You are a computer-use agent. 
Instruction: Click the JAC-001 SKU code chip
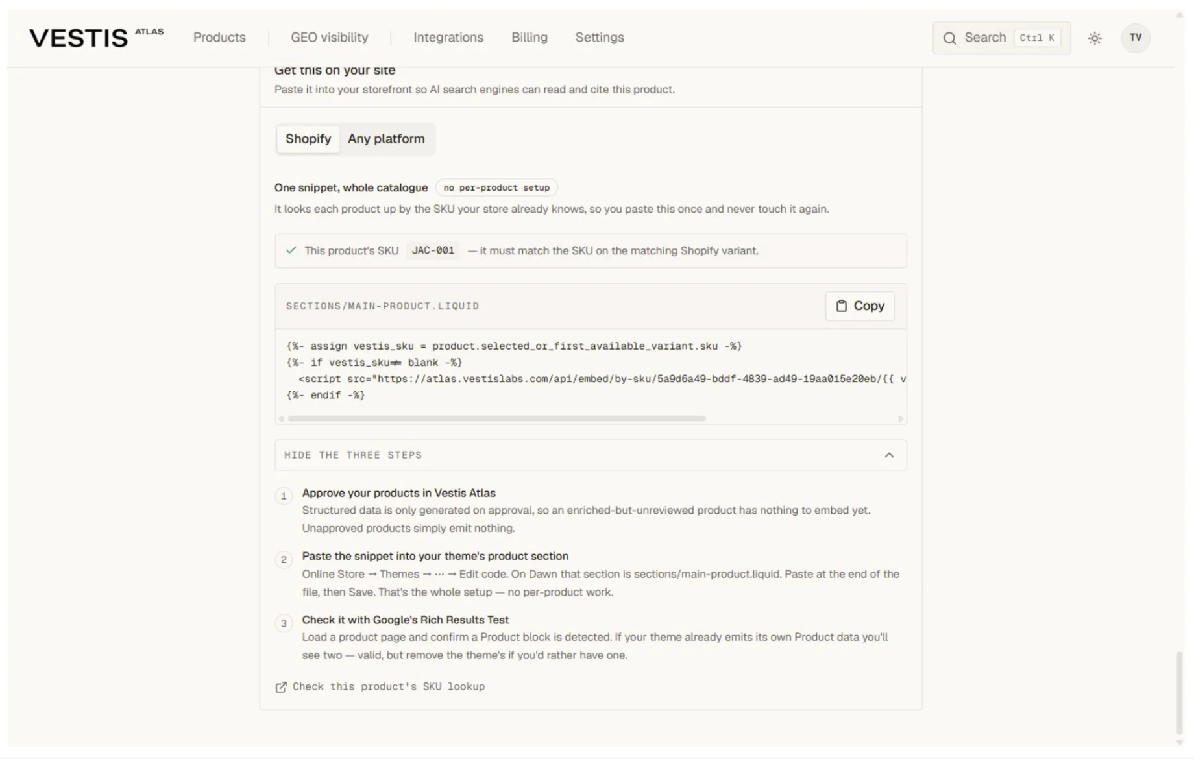point(433,250)
